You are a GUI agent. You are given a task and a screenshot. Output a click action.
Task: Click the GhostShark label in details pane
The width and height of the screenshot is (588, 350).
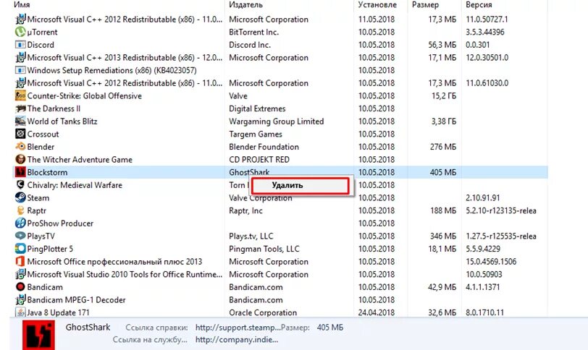tap(88, 327)
